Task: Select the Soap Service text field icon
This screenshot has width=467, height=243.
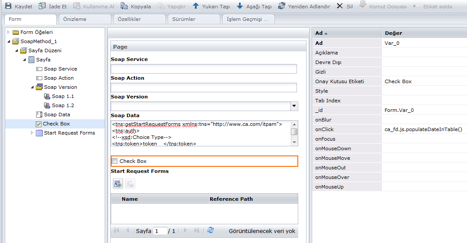Action: pyautogui.click(x=39, y=69)
